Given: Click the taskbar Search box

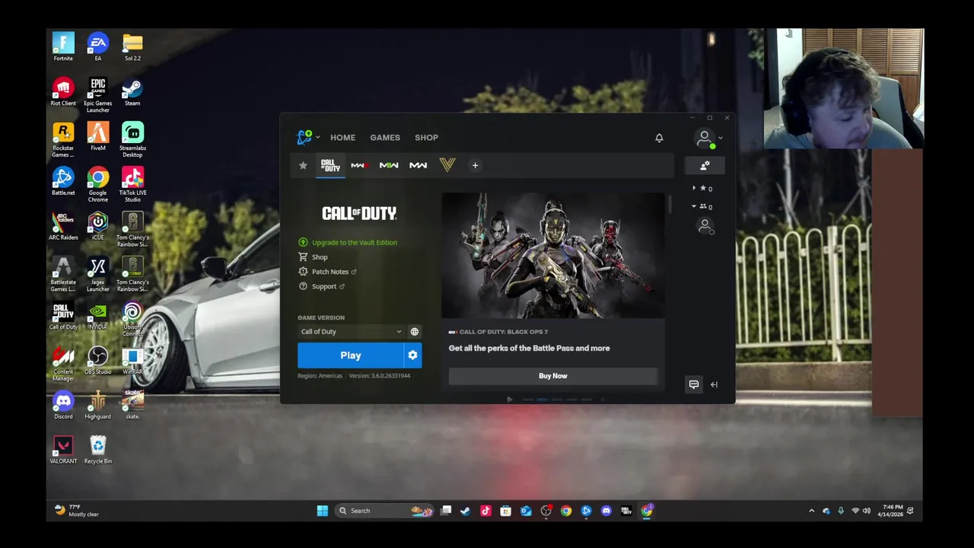Looking at the screenshot, I should (385, 511).
